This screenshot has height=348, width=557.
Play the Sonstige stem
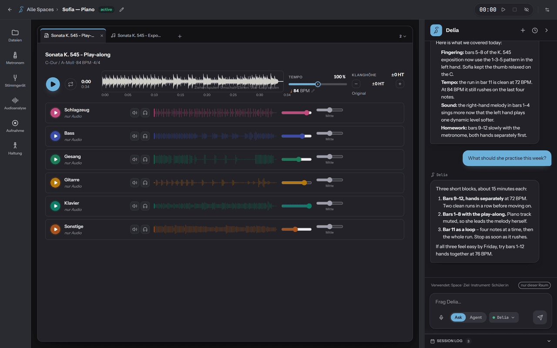pyautogui.click(x=55, y=229)
